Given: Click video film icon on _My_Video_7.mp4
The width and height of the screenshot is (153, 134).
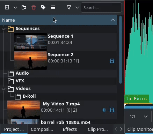Looking at the screenshot, I should [x=112, y=110].
